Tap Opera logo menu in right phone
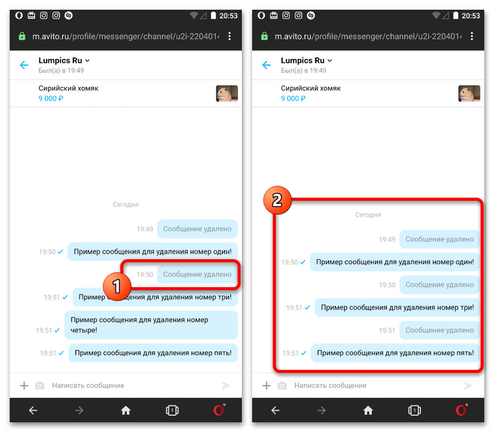This screenshot has height=432, width=494. pos(462,409)
